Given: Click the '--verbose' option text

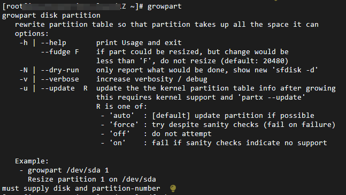Looking at the screenshot, I should [60, 79].
